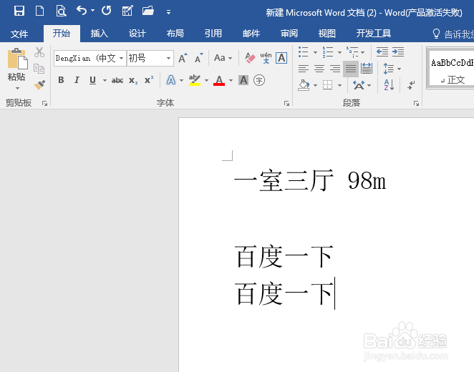The image size is (474, 372).
Task: Toggle Character Shading gray A
Action: pos(243,80)
